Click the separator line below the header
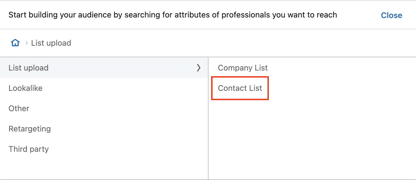The image size is (416, 180). 208,29
